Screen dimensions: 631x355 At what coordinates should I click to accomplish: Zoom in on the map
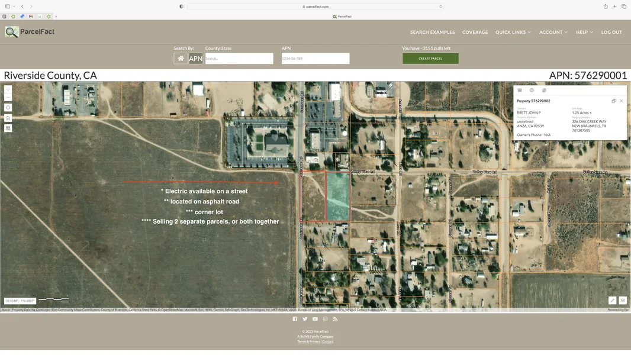point(8,90)
